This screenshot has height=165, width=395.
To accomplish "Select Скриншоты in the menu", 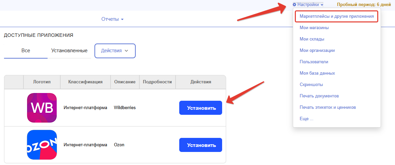I will [x=311, y=85].
